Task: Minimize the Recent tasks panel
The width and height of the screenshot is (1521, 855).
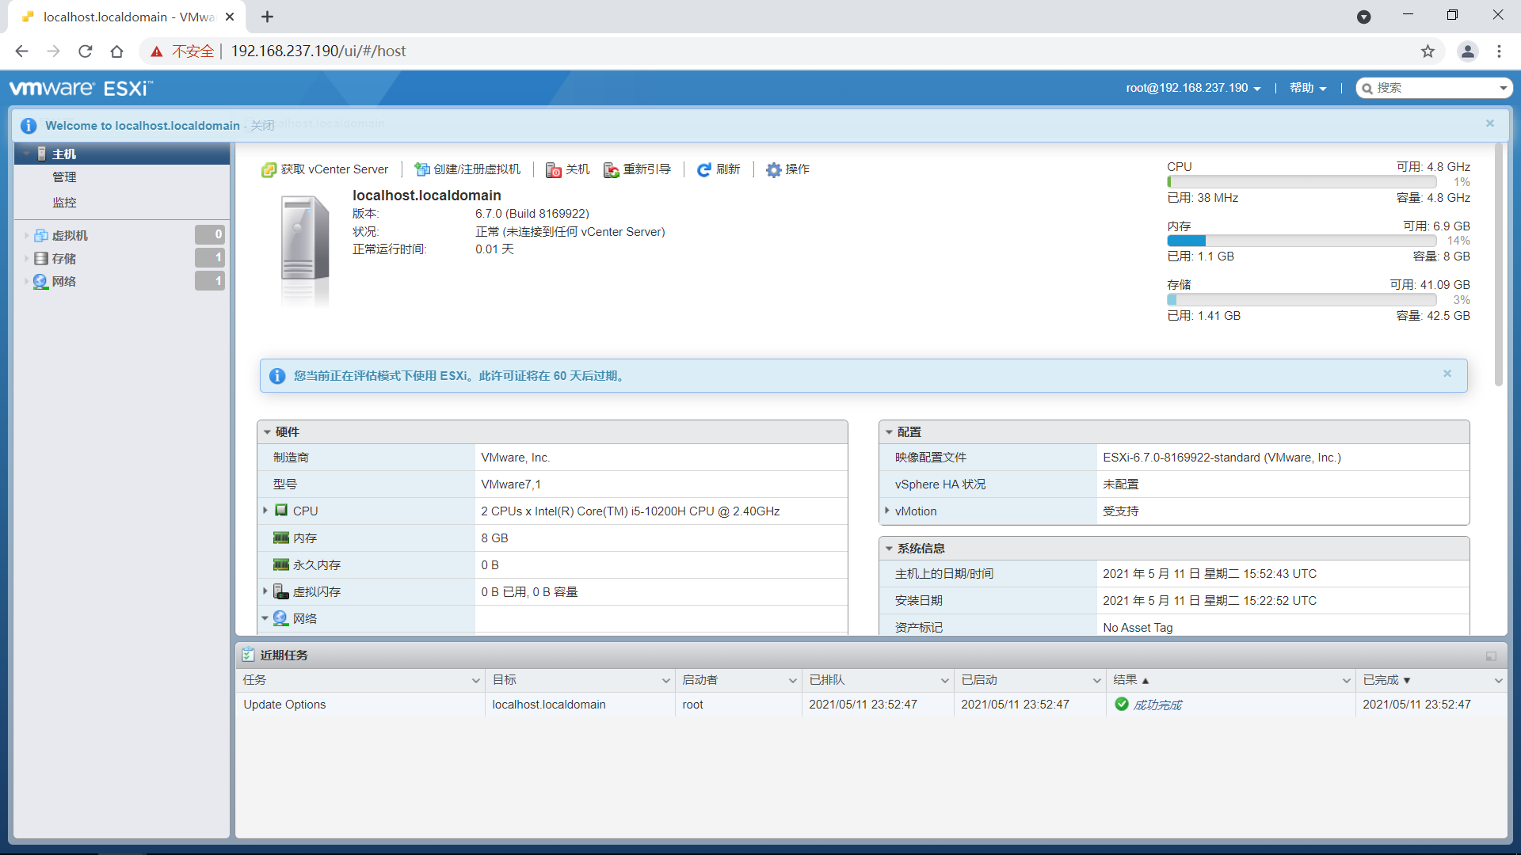Action: pos(1491,655)
